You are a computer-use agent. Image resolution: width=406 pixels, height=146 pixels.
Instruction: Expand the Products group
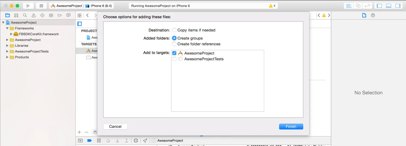tap(7, 57)
